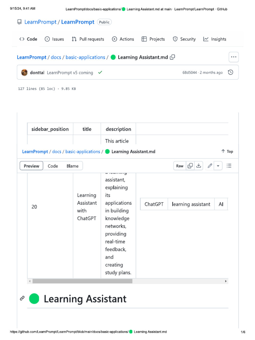Open commit history clock icon
255x340 pixels.
click(231, 72)
